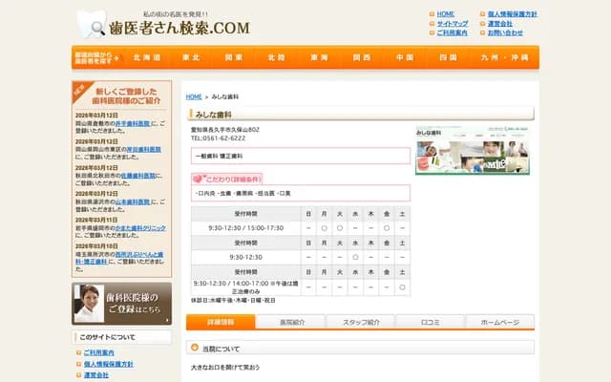Open the 個人情報保護方針 header link
Image resolution: width=611 pixels, height=382 pixels.
512,14
